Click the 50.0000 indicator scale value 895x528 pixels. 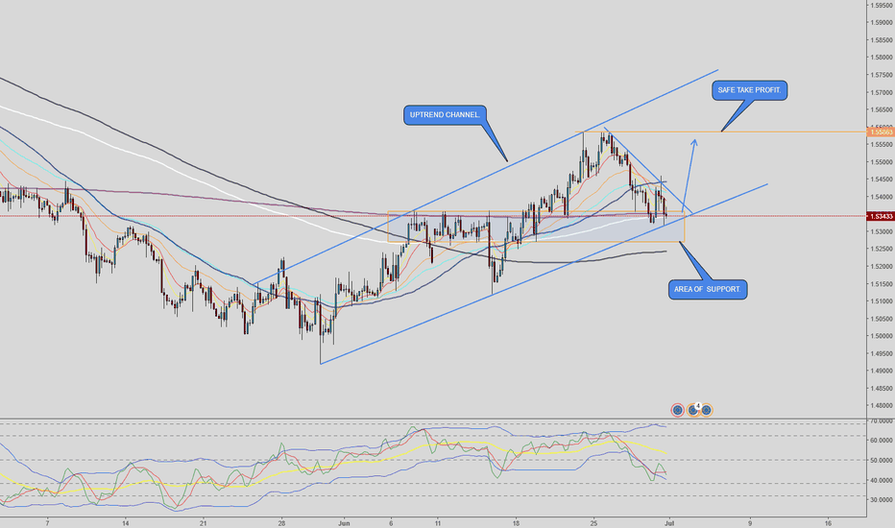point(882,460)
